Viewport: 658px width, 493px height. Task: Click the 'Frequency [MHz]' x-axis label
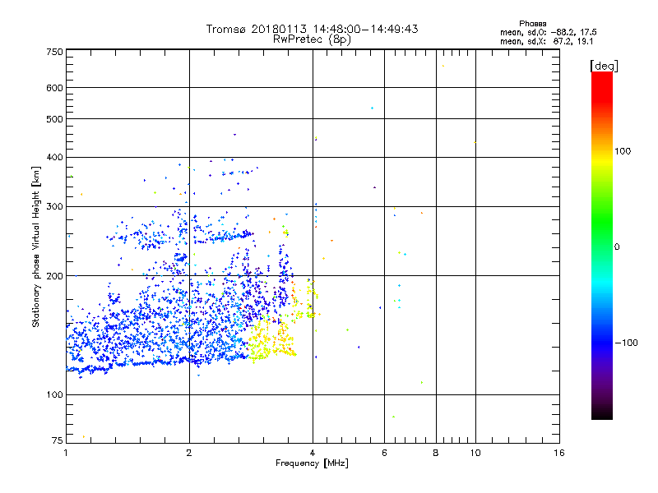312,463
